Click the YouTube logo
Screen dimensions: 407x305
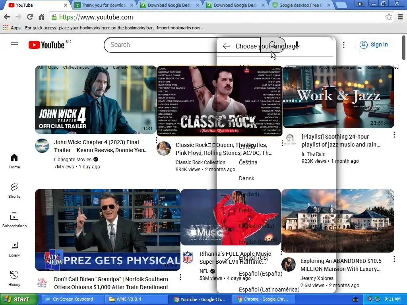pyautogui.click(x=47, y=45)
